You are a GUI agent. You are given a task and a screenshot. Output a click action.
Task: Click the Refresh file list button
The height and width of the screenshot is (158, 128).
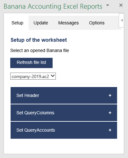click(31, 63)
